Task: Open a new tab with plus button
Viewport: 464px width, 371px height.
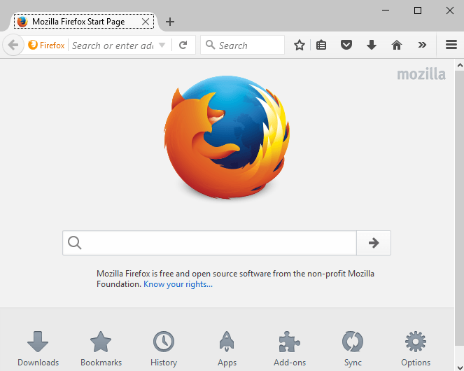Action: tap(170, 22)
